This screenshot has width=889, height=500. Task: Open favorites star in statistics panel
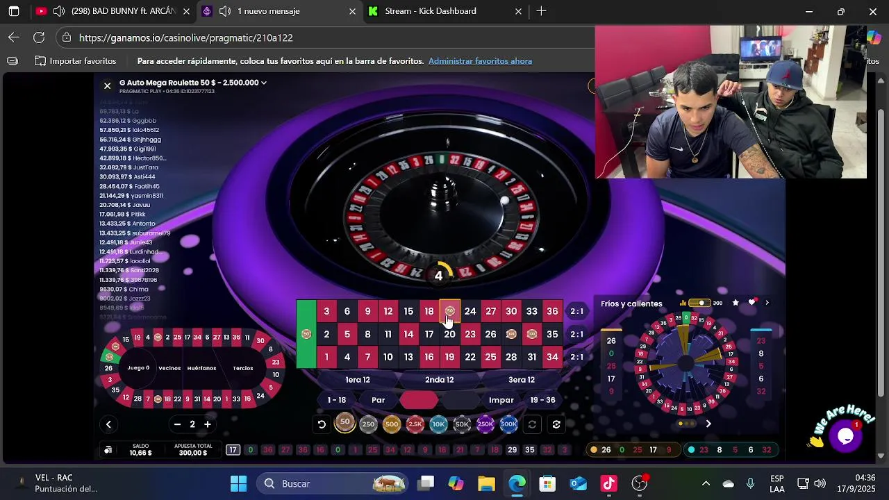click(736, 303)
